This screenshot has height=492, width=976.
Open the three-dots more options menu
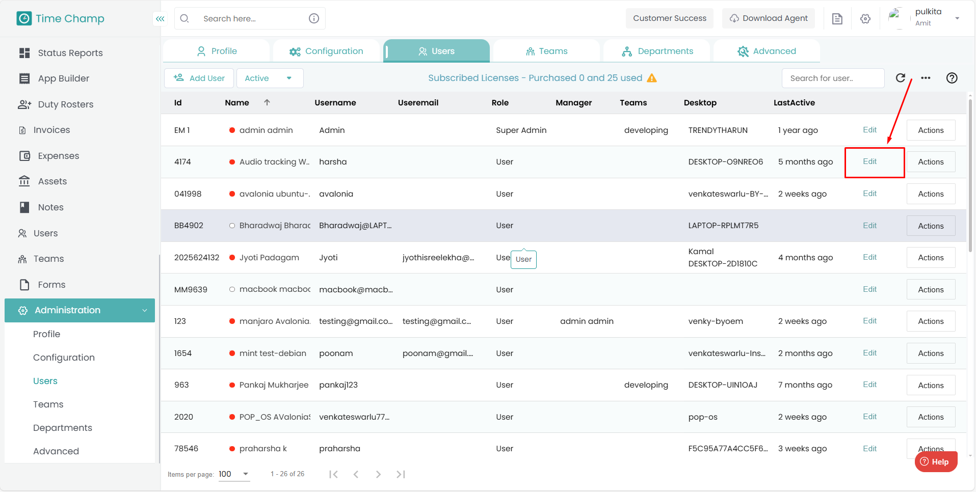(926, 78)
